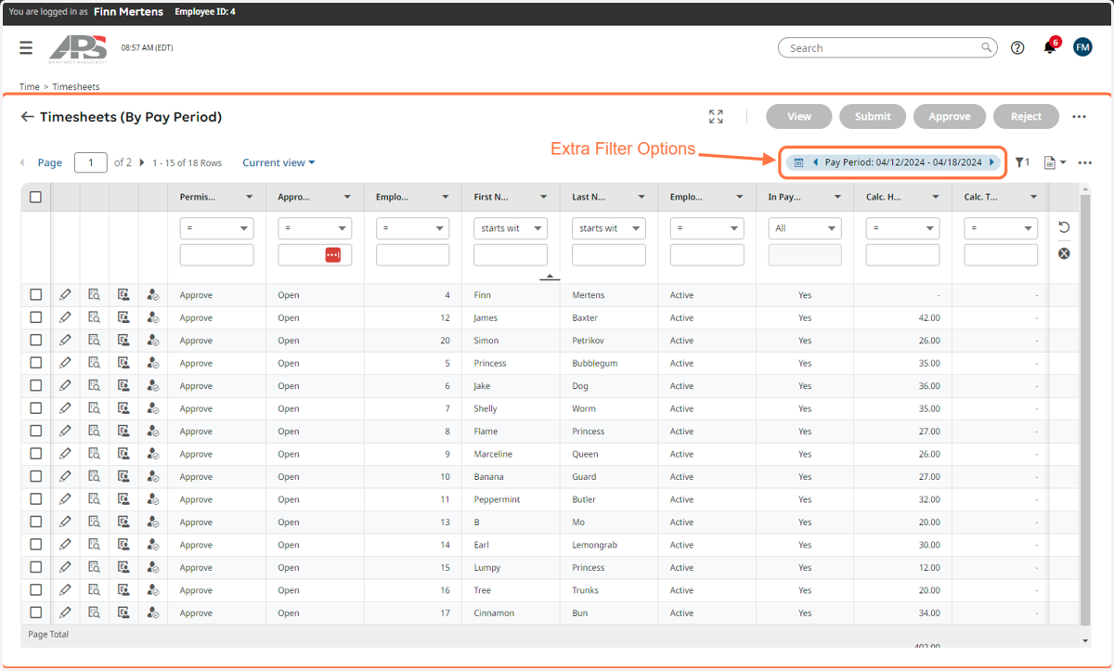Image resolution: width=1114 pixels, height=671 pixels.
Task: Open the Permission column header dropdown
Action: (249, 197)
